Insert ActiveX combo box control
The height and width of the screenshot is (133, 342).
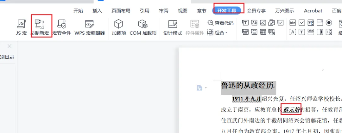click(x=320, y=23)
